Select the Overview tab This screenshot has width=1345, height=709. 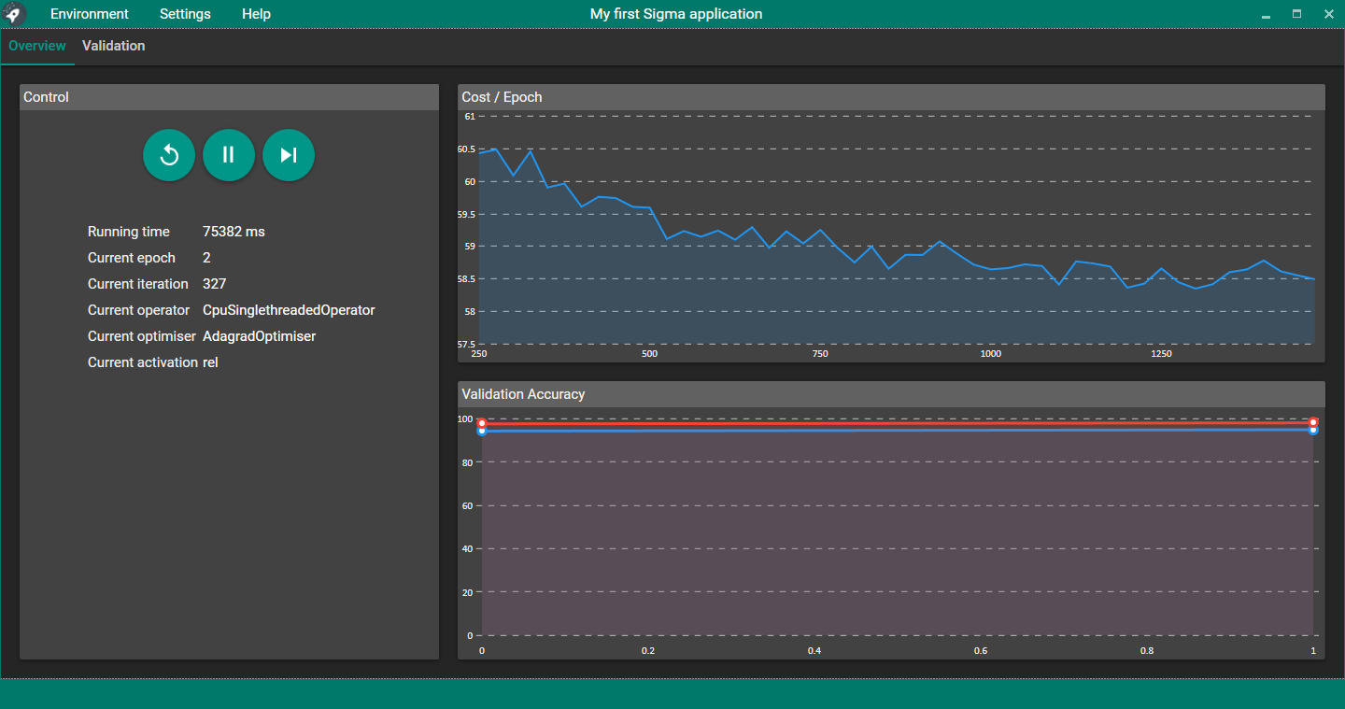pos(37,46)
